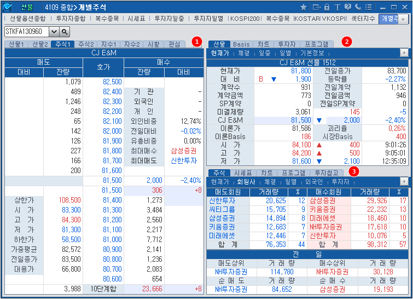Open upper 프로그램 tab in futures panel
This screenshot has width=413, height=299.
(x=317, y=44)
